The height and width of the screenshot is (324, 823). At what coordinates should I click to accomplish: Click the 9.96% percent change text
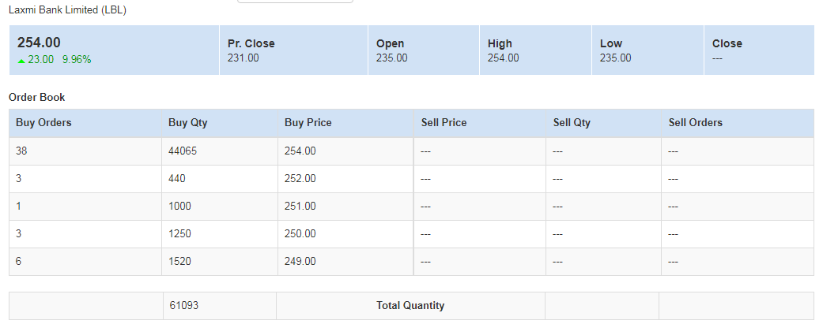point(77,60)
